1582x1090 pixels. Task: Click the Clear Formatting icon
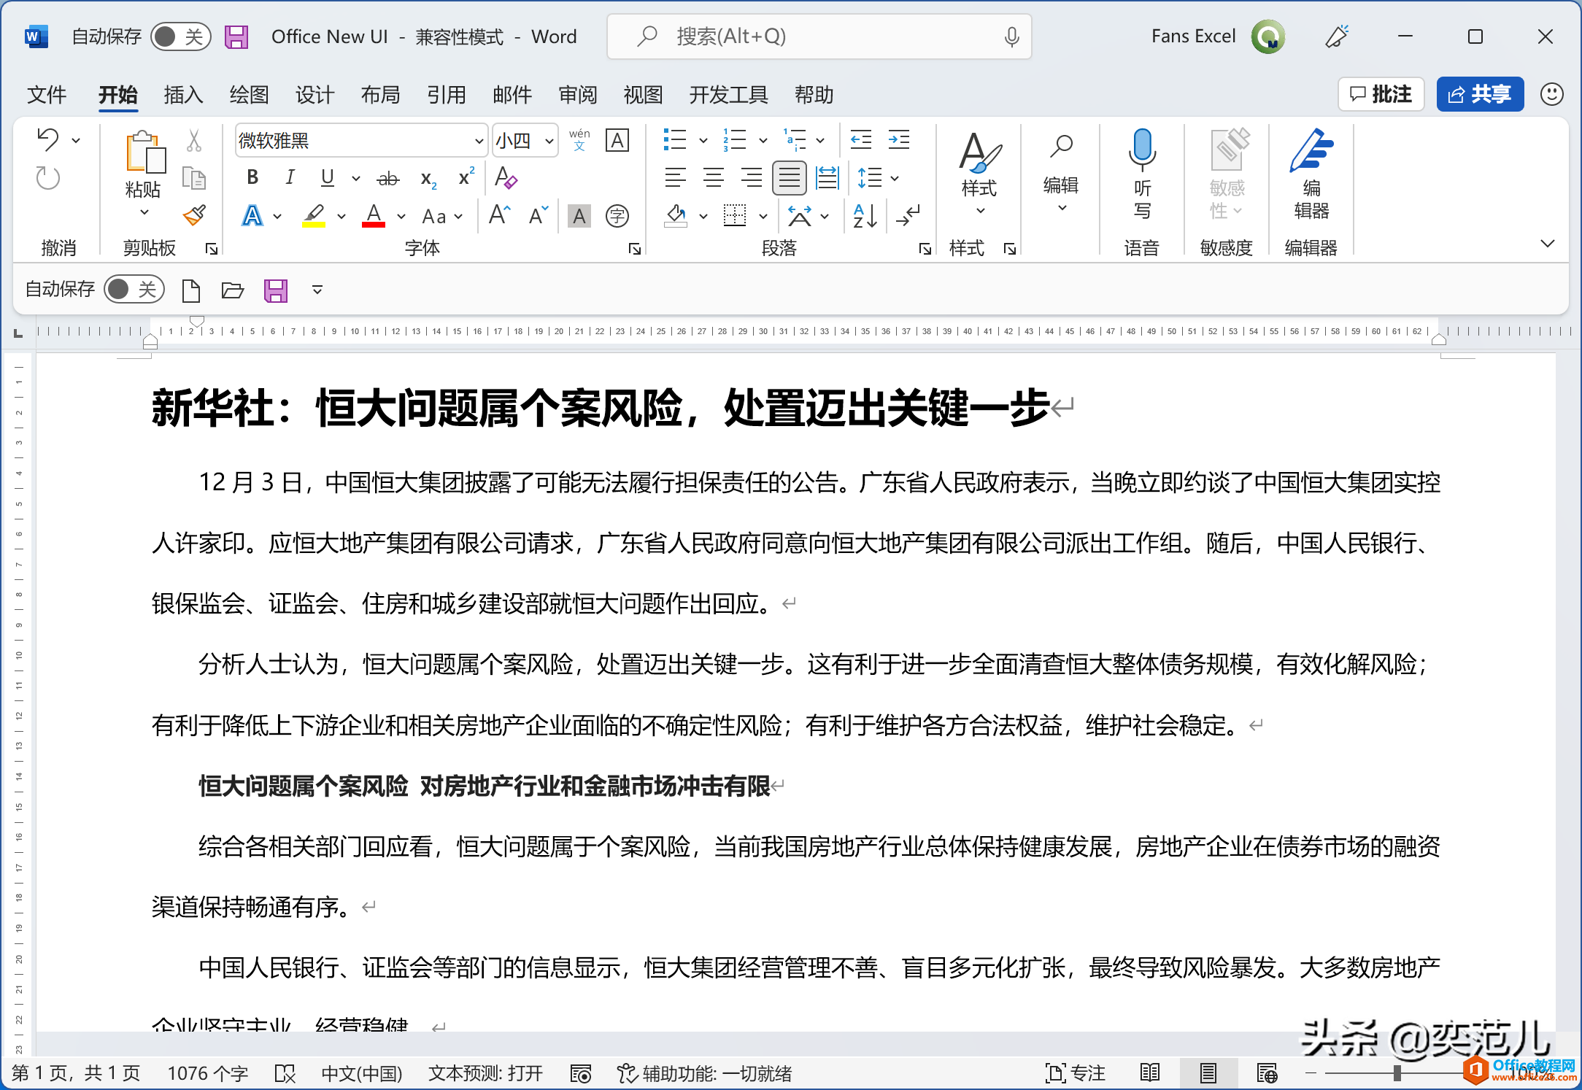pyautogui.click(x=506, y=178)
